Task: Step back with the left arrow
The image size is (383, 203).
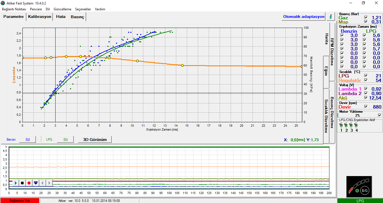Action: pyautogui.click(x=42, y=183)
